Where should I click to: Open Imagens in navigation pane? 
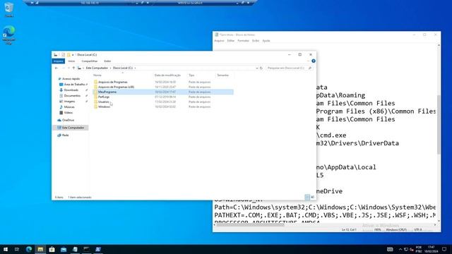[x=69, y=102]
